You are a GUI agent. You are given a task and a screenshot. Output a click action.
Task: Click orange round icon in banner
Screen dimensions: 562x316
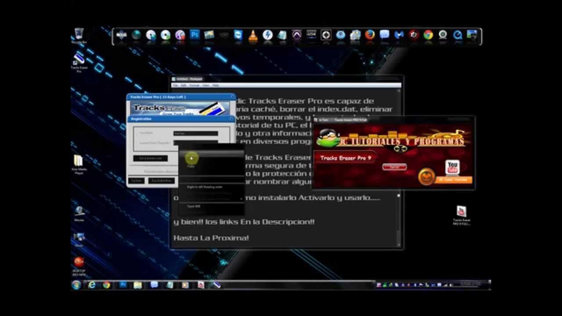[x=426, y=177]
